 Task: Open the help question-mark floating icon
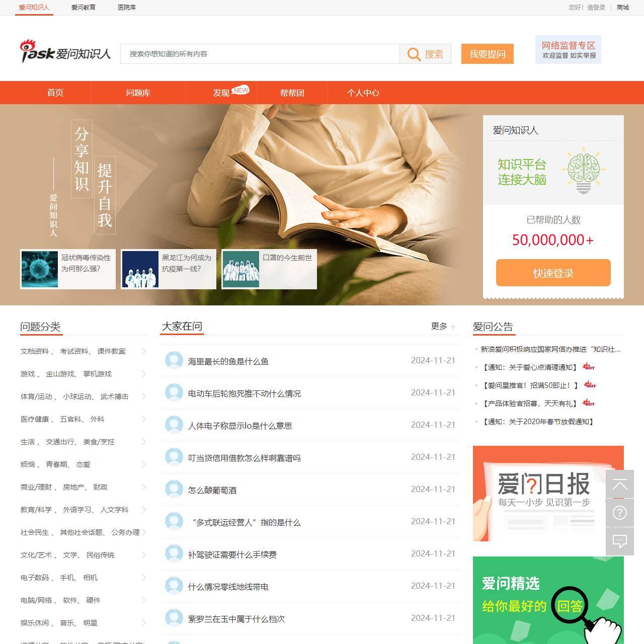pyautogui.click(x=620, y=513)
